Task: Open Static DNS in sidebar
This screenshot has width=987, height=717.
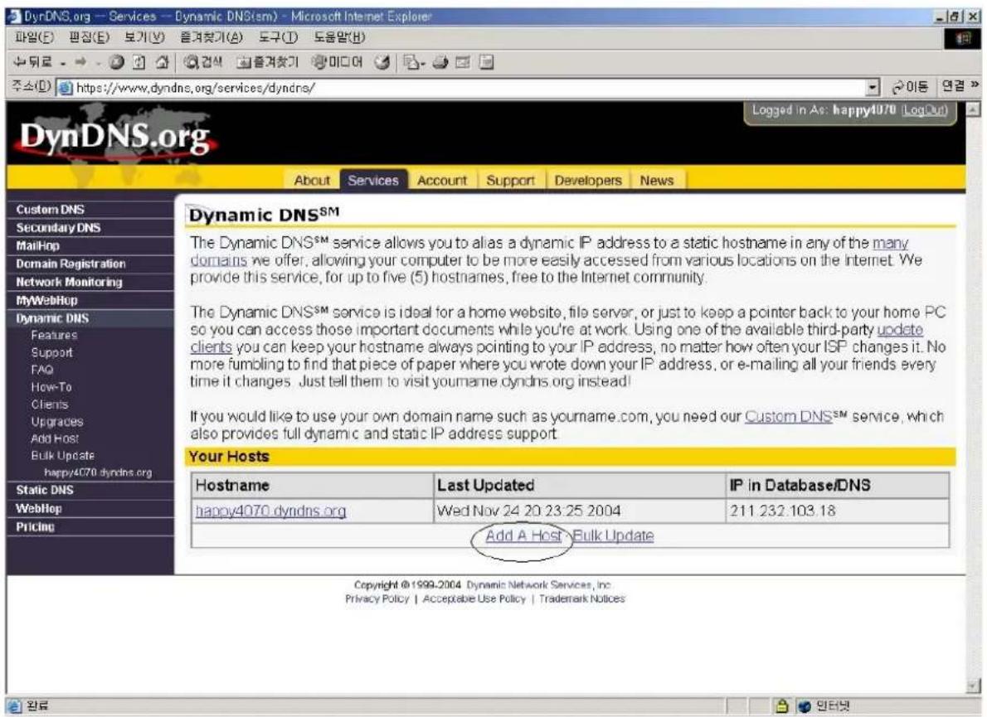Action: [x=45, y=490]
